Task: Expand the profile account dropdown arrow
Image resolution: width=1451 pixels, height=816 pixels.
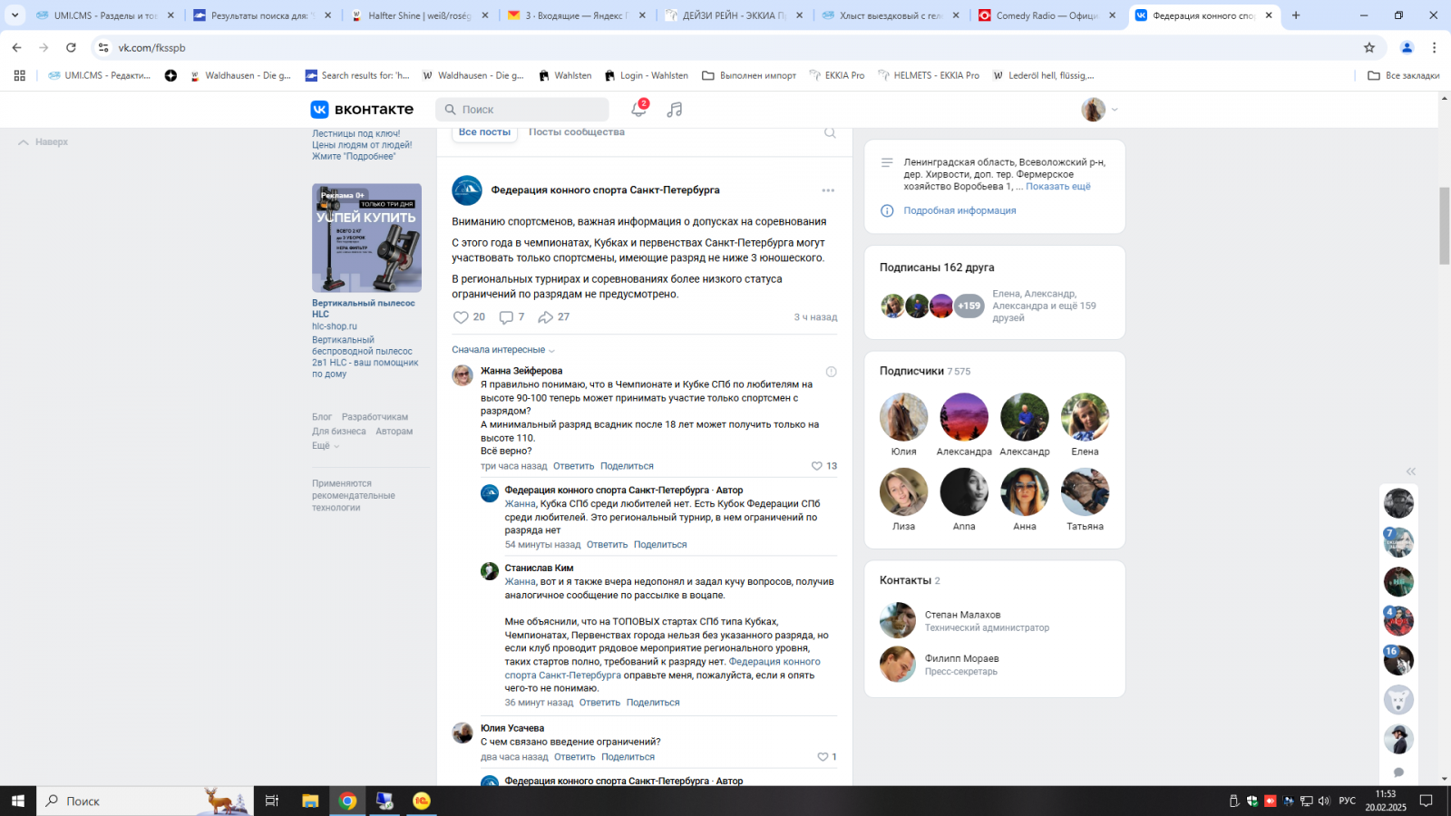Action: 1115,110
